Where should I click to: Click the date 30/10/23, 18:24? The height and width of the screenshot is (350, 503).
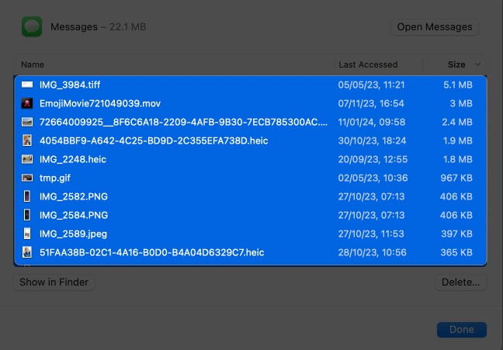coord(372,140)
